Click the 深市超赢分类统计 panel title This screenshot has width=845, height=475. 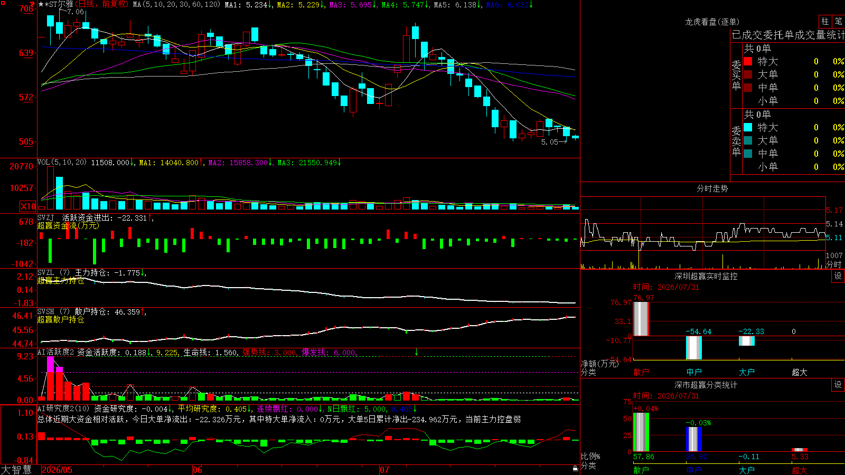coord(706,385)
